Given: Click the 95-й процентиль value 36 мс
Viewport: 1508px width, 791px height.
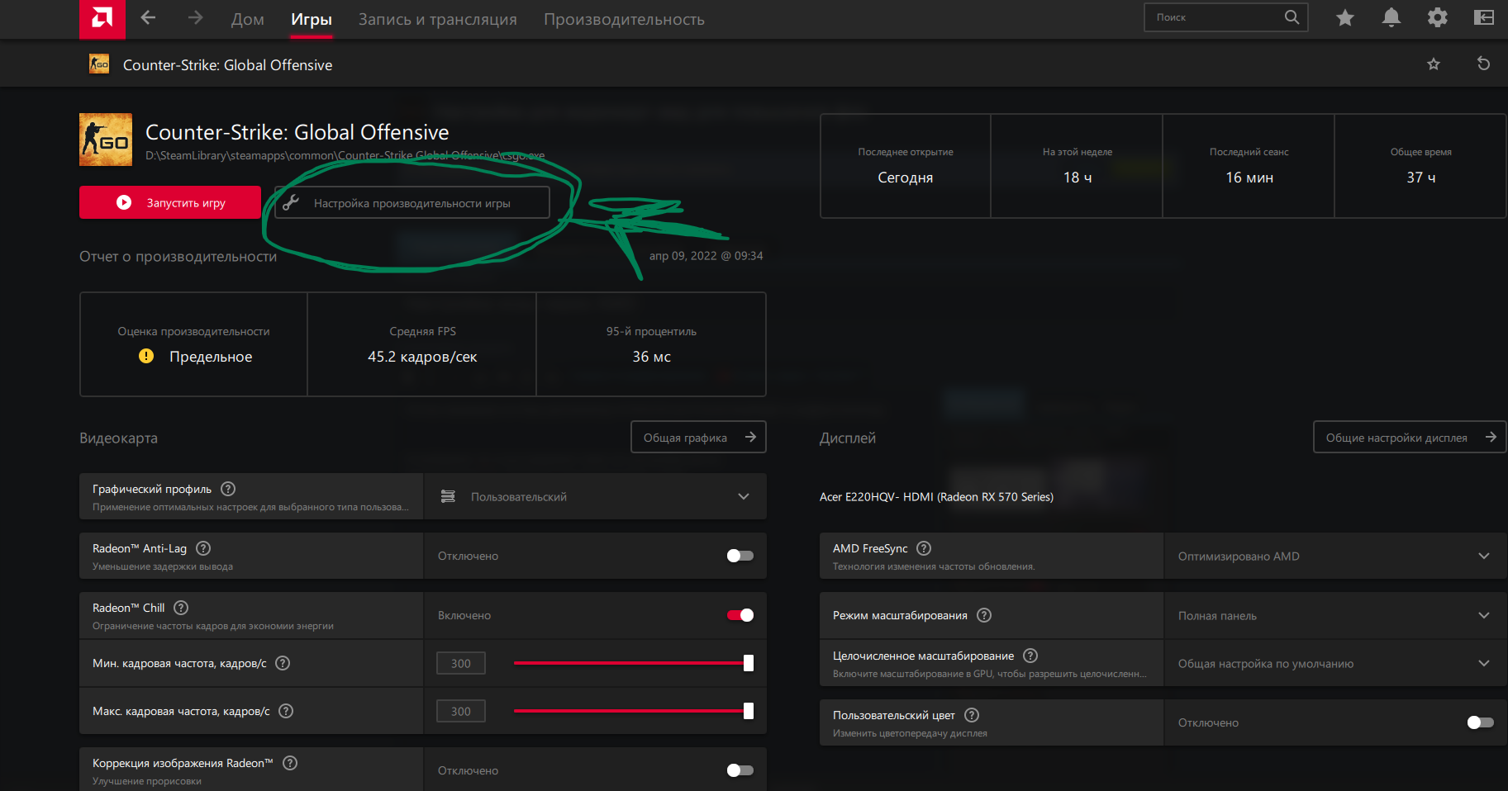Looking at the screenshot, I should tap(651, 357).
